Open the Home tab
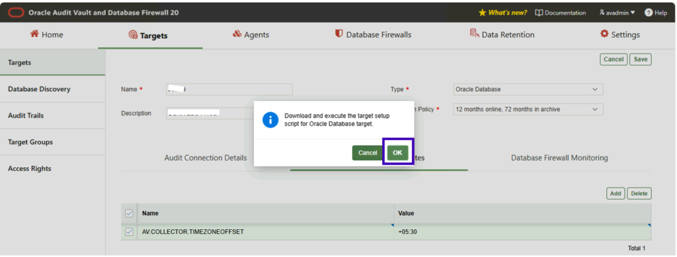677x257 pixels. pos(46,34)
